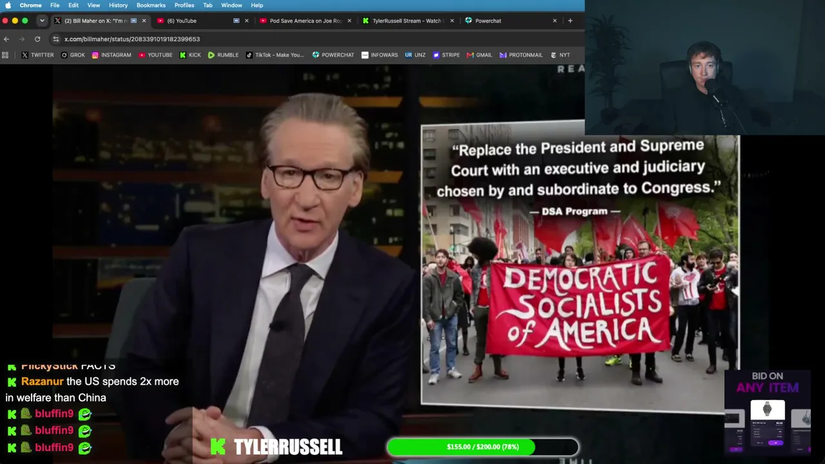Close the YouTube tab

click(x=246, y=21)
